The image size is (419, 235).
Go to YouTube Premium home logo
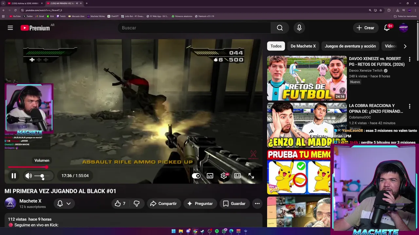[x=35, y=28]
